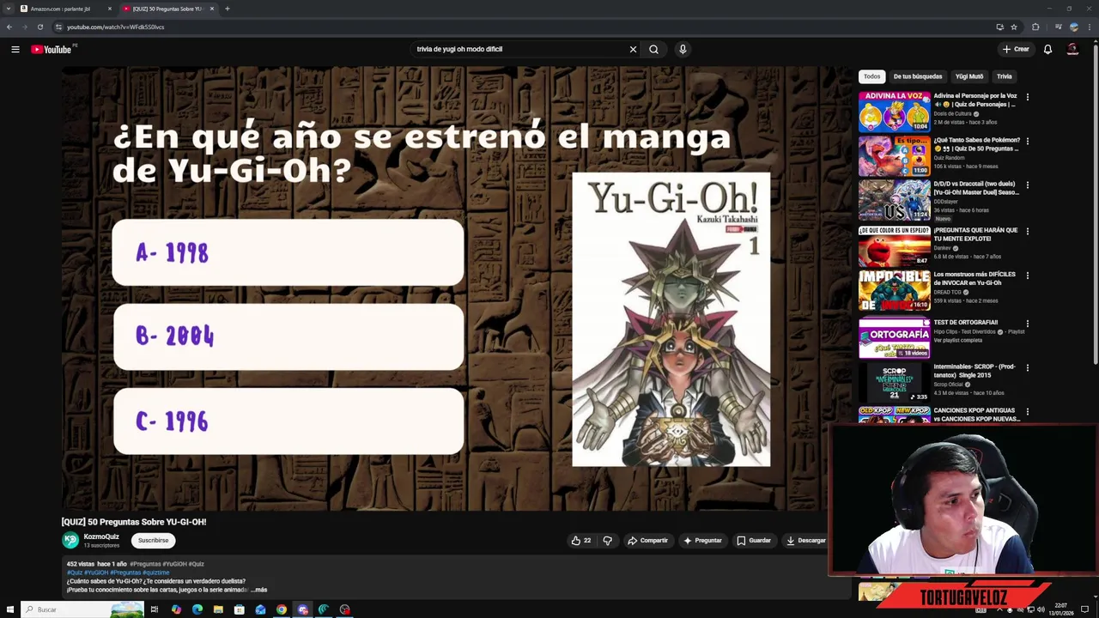Select the 'De tus búsquedas' filter chip
Image resolution: width=1099 pixels, height=618 pixels.
[918, 76]
